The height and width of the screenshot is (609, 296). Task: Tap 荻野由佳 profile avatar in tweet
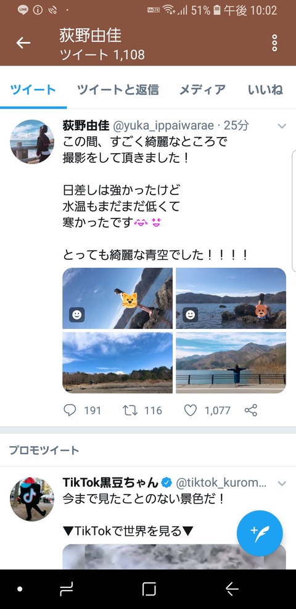(x=32, y=141)
